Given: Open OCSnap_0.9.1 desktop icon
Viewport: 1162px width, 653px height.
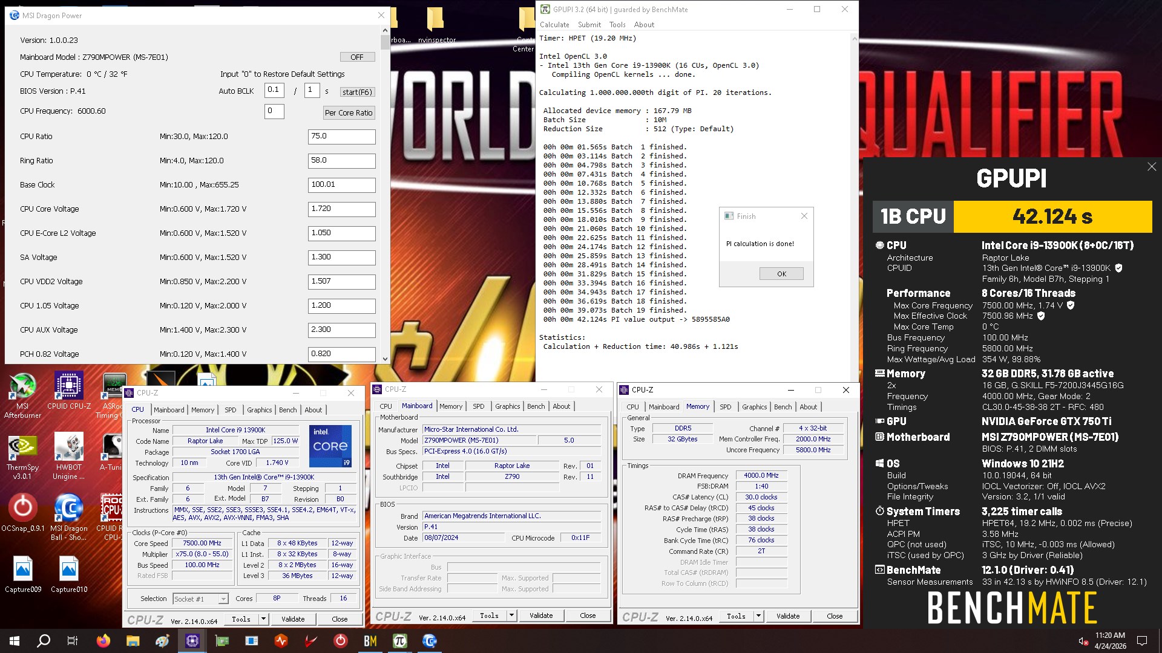Looking at the screenshot, I should click(22, 513).
